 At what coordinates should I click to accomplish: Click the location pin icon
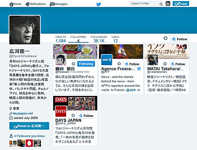tap(11, 108)
